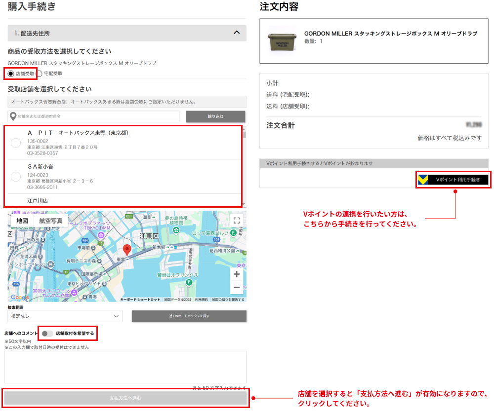Screen dimensions: 494x412
Task: Click the ロッテ葛西ゴルフ map marker
Action: [234, 232]
